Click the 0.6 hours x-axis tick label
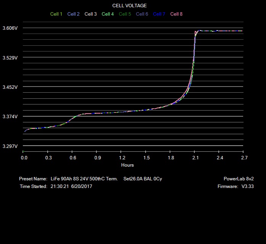The image size is (266, 244). click(73, 157)
